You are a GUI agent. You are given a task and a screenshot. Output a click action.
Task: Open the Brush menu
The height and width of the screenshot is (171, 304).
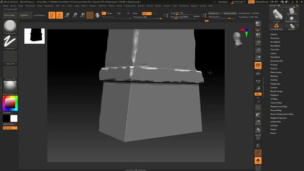click(x=13, y=6)
